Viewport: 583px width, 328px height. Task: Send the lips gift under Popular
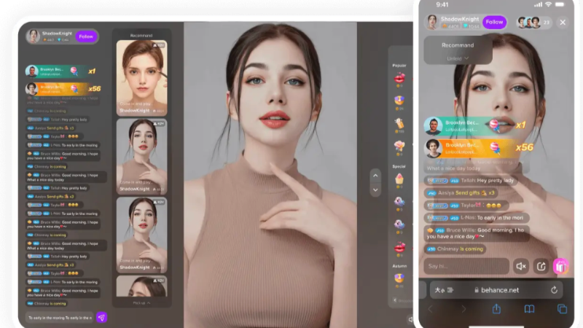[x=399, y=79]
